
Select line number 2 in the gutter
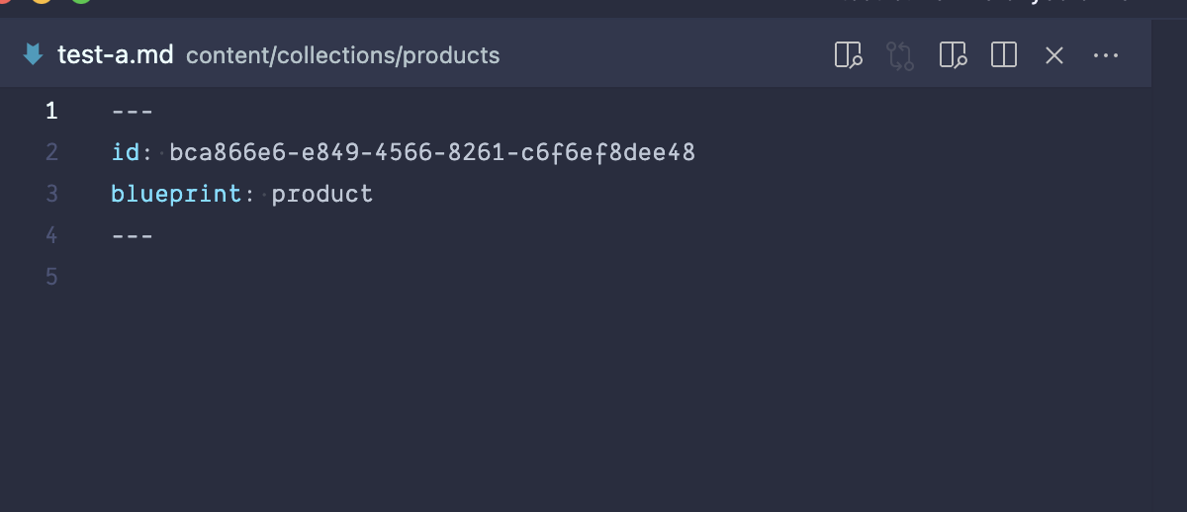pos(51,152)
